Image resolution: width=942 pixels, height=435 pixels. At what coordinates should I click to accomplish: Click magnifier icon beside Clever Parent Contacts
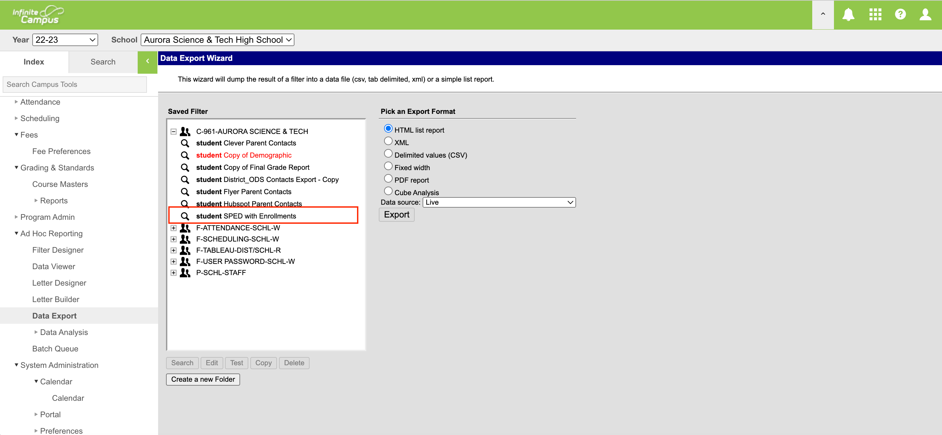pyautogui.click(x=185, y=143)
